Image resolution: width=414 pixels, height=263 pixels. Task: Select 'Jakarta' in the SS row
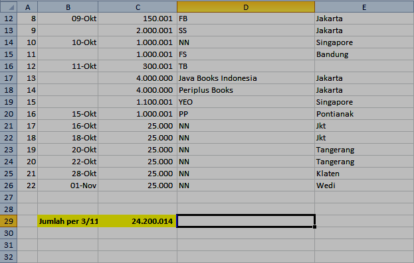[x=364, y=30]
